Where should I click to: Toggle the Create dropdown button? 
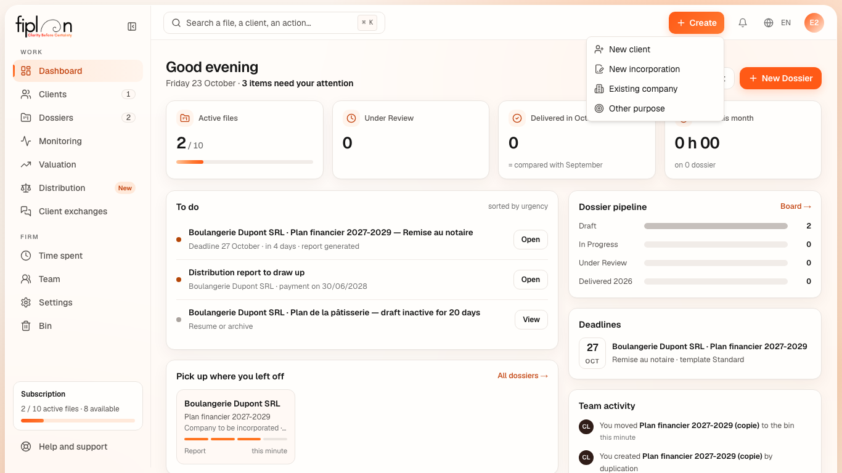[697, 23]
